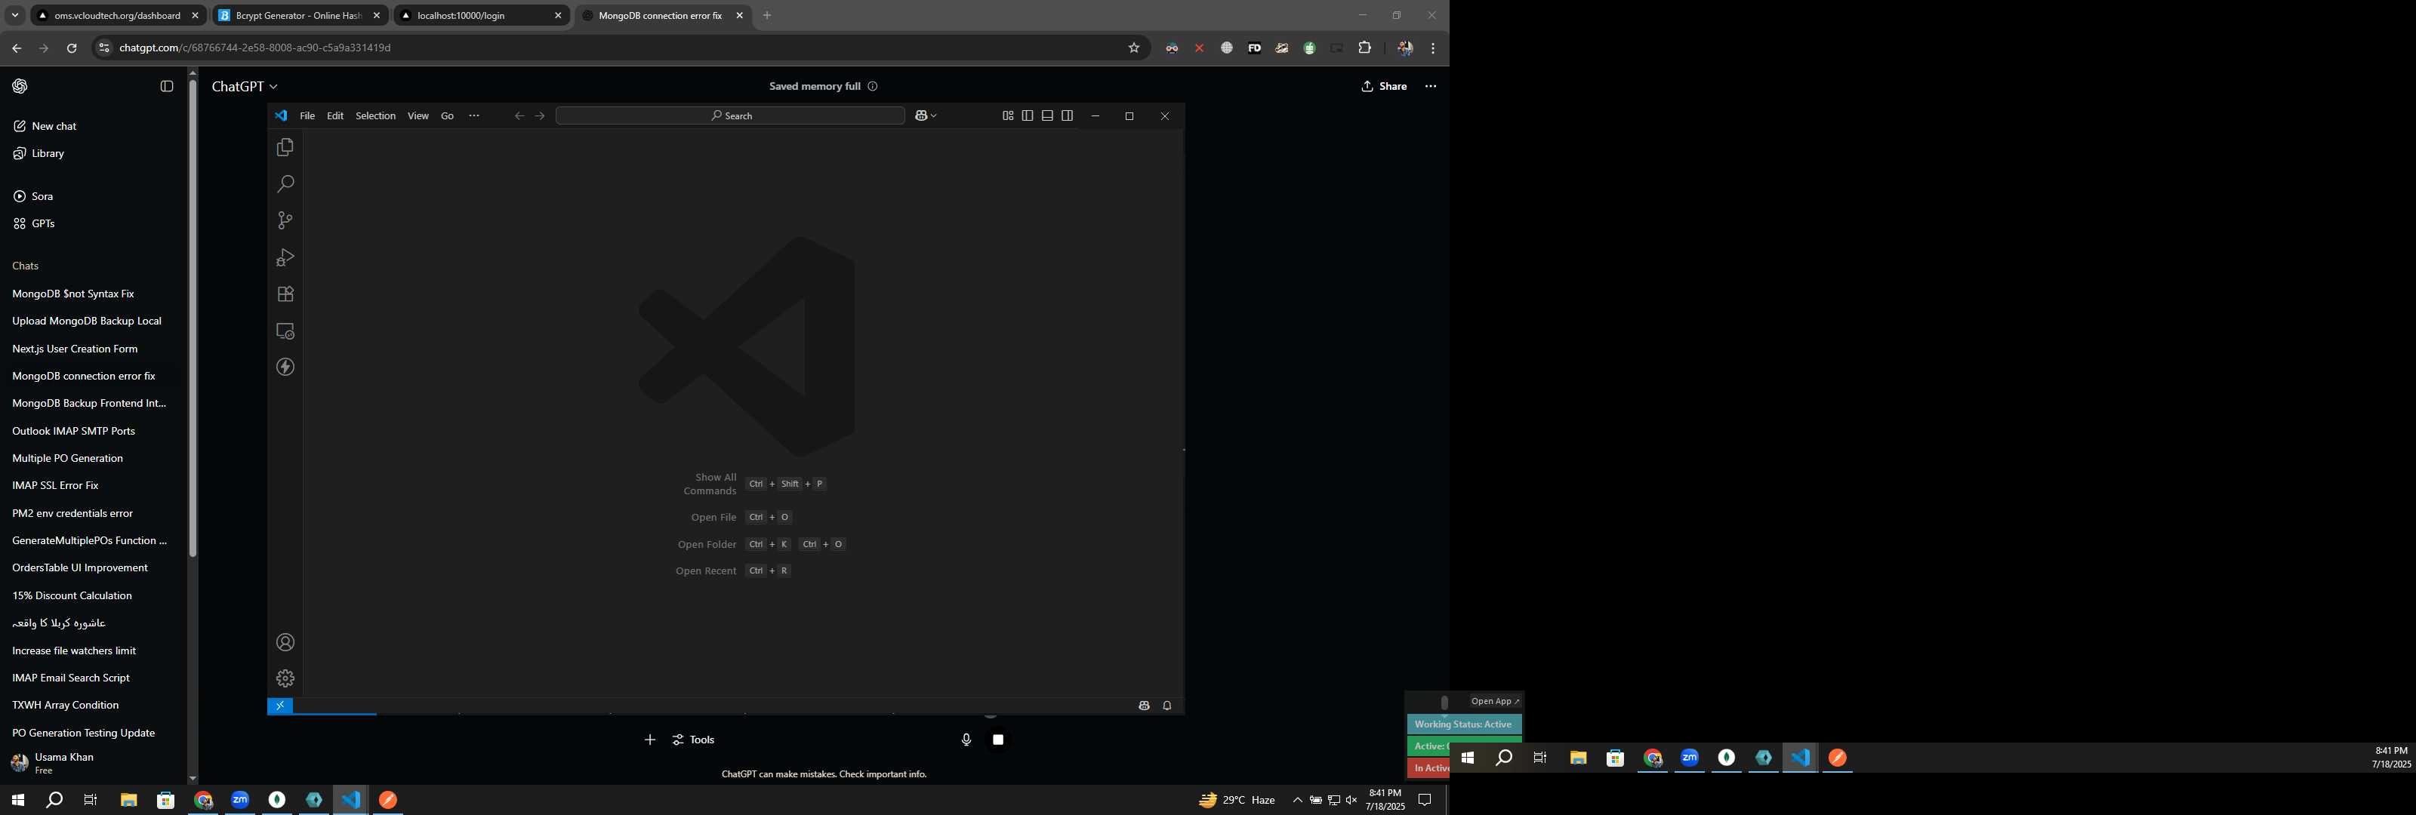This screenshot has height=815, width=2416.
Task: Click the plus attach button in ChatGPT composer
Action: point(650,740)
